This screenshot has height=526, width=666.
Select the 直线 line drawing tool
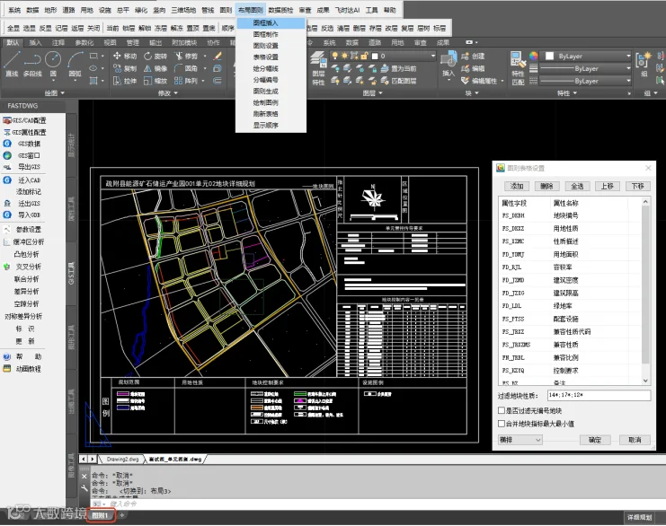click(x=12, y=64)
